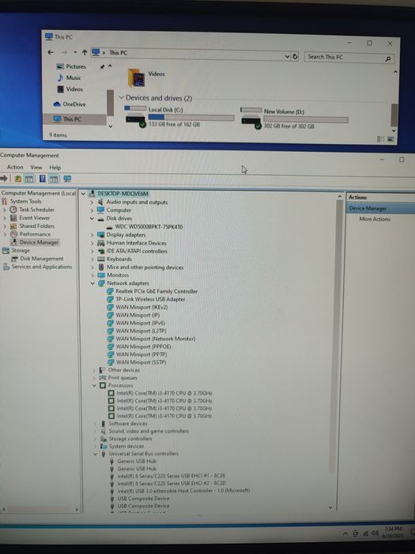The height and width of the screenshot is (554, 415).
Task: Click the Scan for hardware changes icon
Action: point(67,179)
